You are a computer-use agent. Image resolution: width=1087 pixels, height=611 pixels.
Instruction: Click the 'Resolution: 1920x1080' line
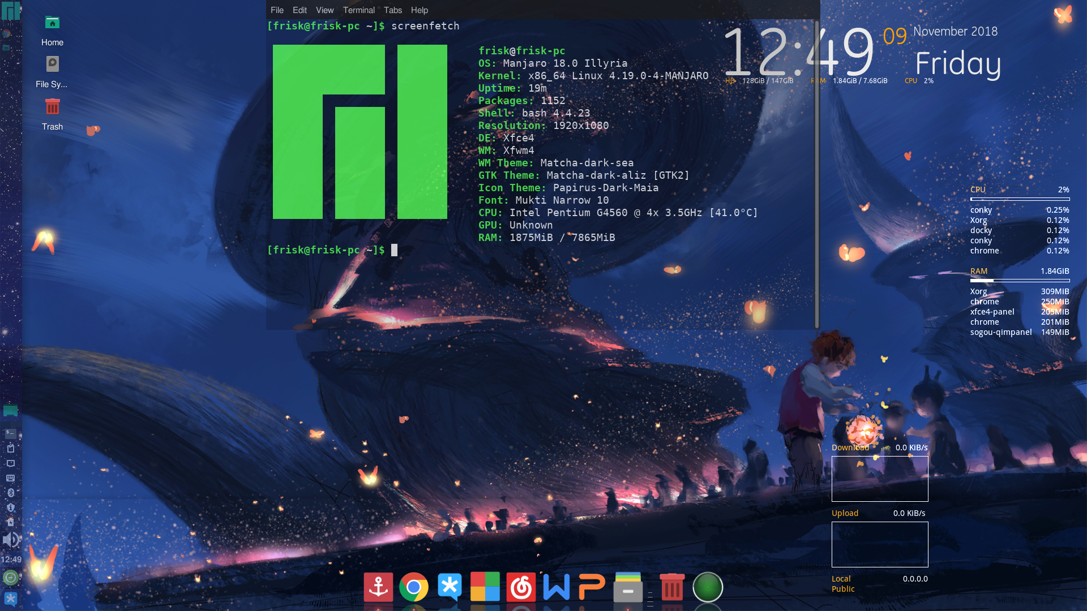[543, 126]
